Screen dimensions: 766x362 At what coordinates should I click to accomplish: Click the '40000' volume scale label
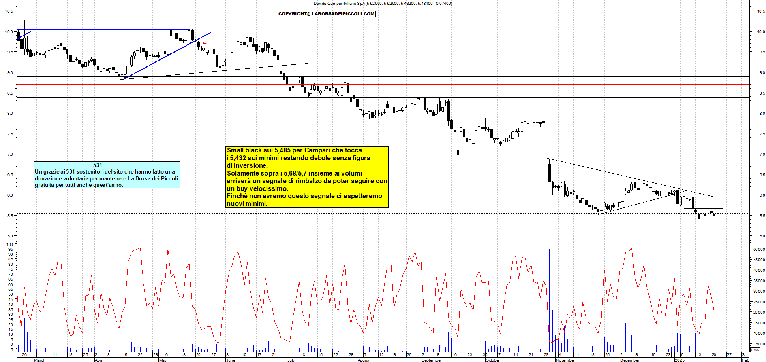[x=759, y=271]
